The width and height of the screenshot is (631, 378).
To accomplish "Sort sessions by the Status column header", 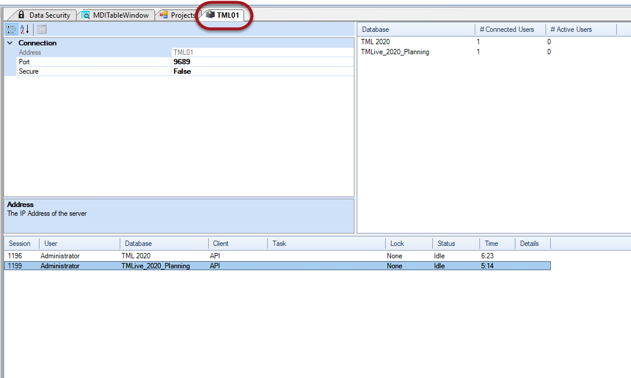I will (x=446, y=244).
